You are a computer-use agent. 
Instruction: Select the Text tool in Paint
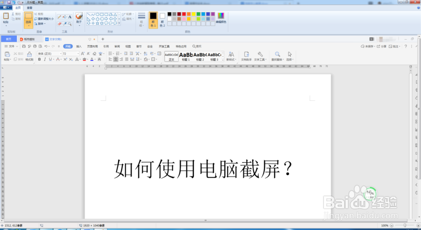click(70, 17)
